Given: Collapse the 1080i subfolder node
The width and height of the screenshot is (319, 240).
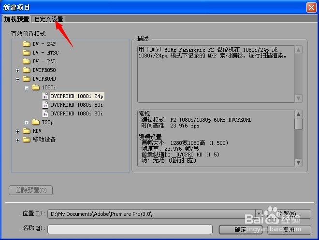Looking at the screenshot, I should click(27, 88).
